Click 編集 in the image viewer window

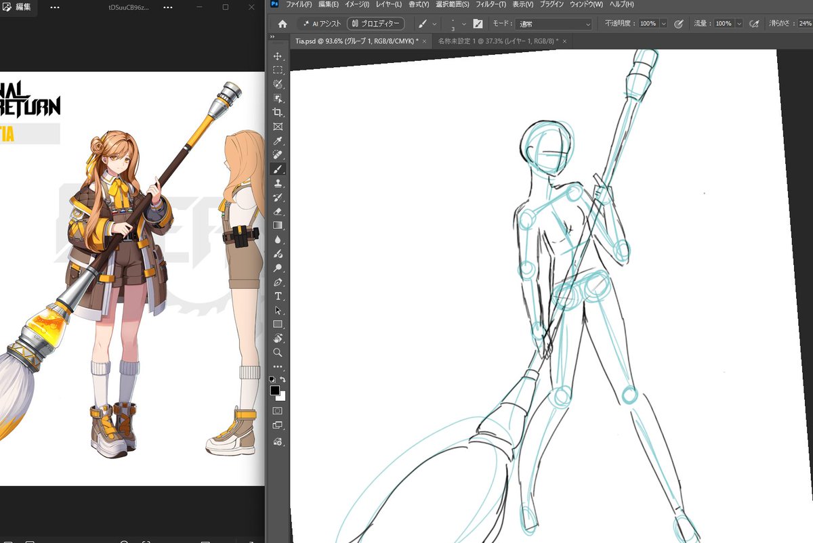tap(17, 7)
